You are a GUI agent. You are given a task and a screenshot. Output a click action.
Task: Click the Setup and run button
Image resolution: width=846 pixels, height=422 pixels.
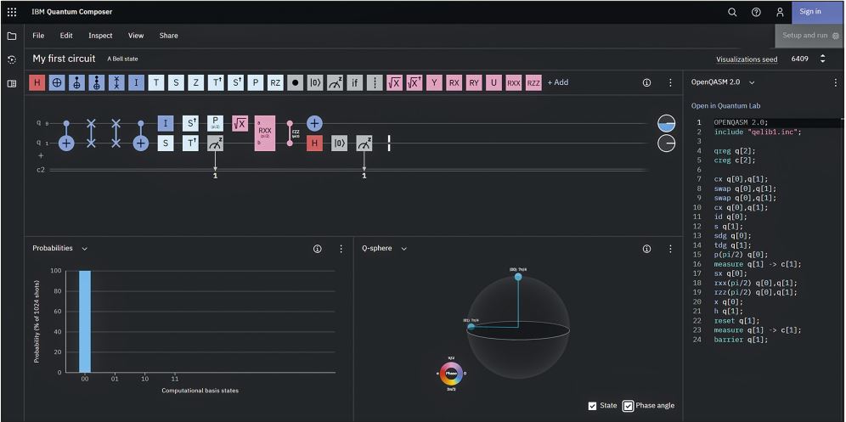(x=809, y=36)
